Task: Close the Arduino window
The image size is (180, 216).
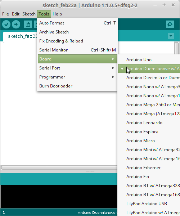Action: [173, 5]
